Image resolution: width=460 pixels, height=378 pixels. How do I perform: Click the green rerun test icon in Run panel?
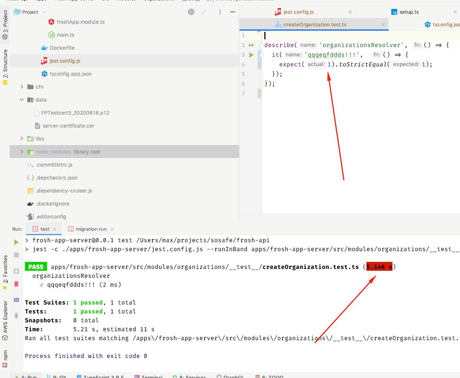coord(16,242)
